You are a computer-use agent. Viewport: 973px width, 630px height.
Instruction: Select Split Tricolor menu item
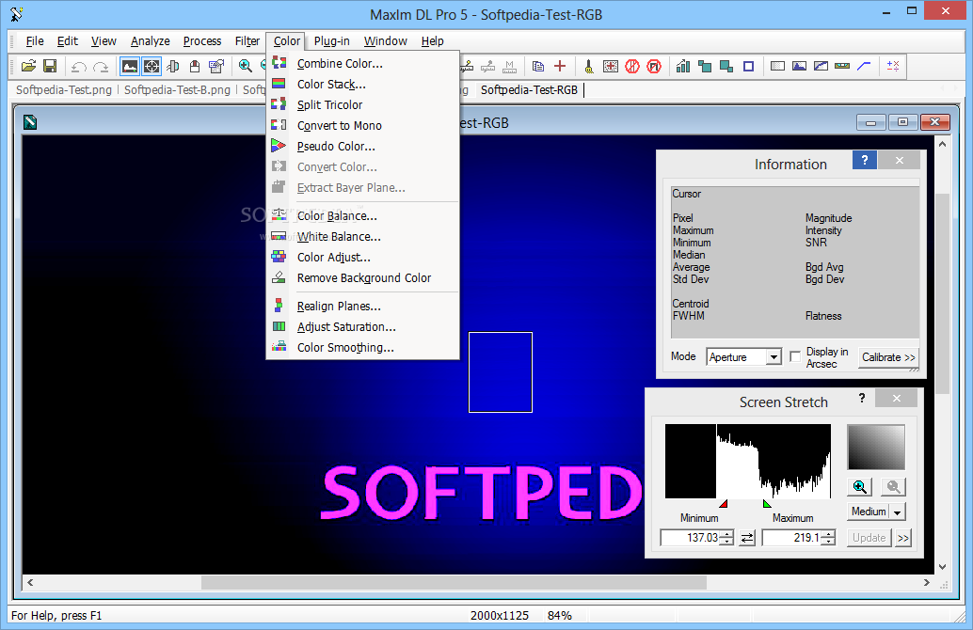[363, 104]
